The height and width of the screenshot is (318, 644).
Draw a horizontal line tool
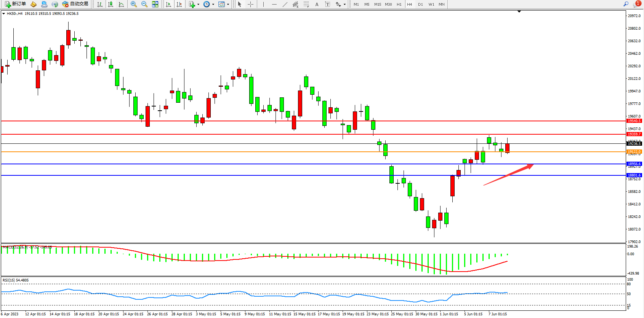274,4
